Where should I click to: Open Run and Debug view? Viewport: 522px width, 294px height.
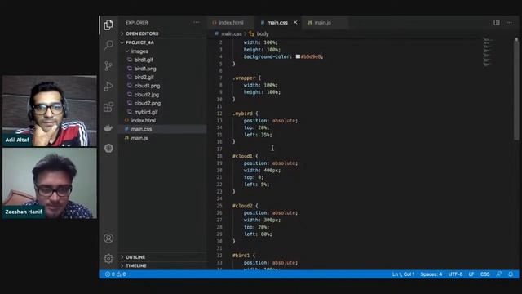pyautogui.click(x=108, y=87)
